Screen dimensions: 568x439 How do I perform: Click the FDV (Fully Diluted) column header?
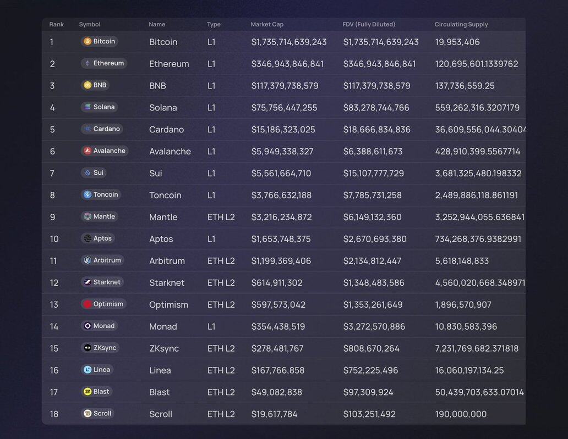[369, 24]
